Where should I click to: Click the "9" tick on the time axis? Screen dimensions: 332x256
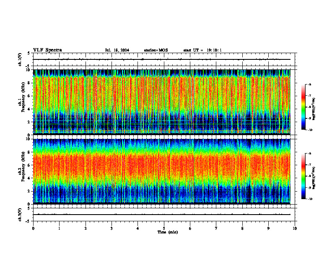[x=268, y=228]
